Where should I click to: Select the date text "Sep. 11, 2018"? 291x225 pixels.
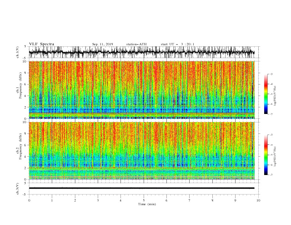coord(103,44)
